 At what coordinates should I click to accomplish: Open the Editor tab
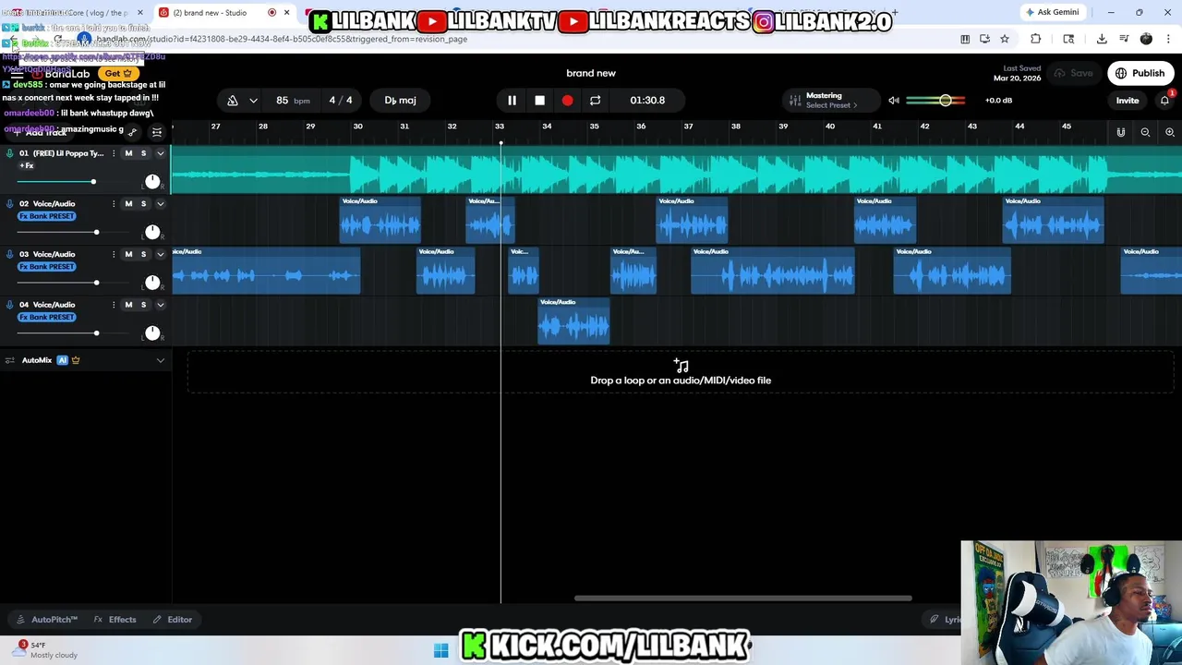pyautogui.click(x=173, y=620)
